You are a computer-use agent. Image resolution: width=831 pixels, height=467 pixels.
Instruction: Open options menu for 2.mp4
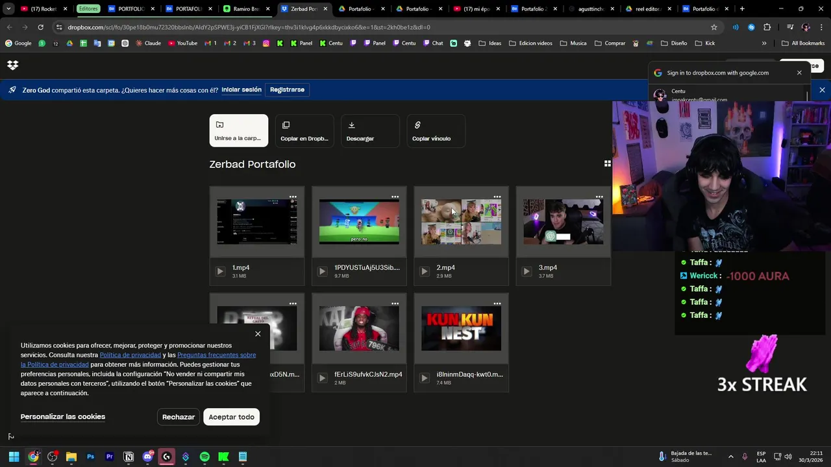tap(497, 197)
